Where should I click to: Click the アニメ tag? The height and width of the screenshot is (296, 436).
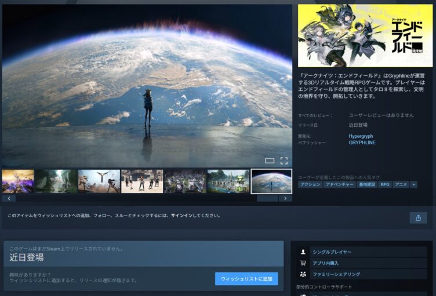click(x=401, y=185)
